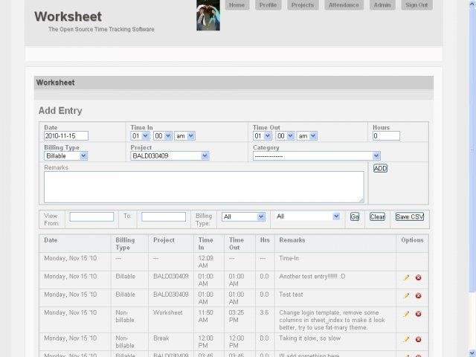This screenshot has width=476, height=357.
Task: Open the Home menu item
Action: 237,5
